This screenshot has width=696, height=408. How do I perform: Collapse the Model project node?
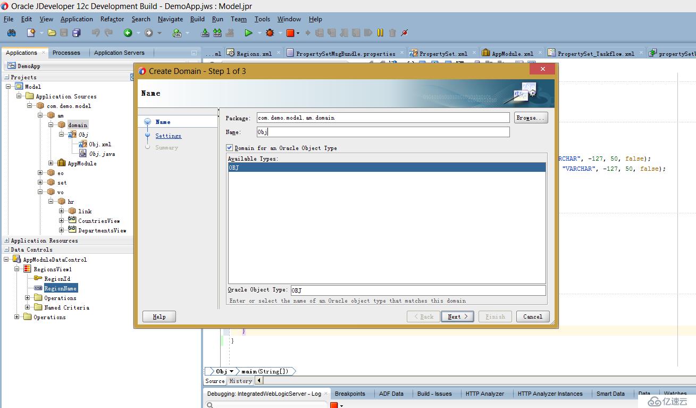[9, 87]
